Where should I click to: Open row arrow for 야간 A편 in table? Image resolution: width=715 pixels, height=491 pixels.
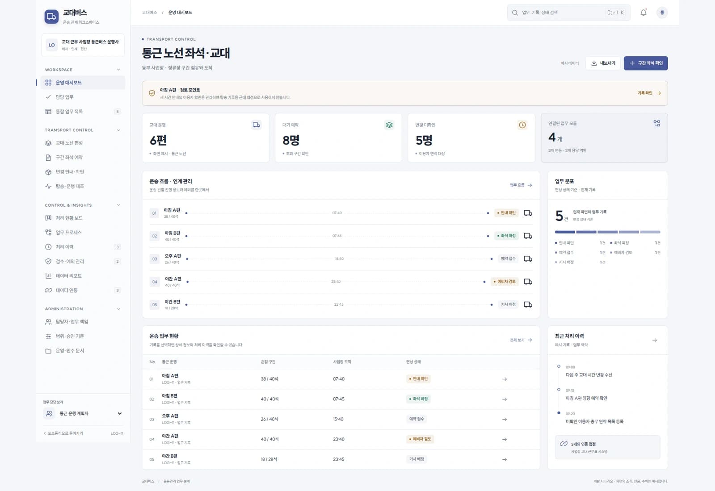point(505,439)
